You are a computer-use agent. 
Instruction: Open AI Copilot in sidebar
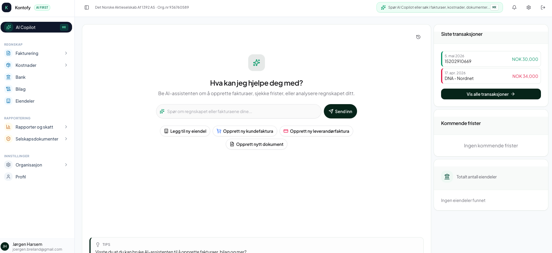pos(36,27)
